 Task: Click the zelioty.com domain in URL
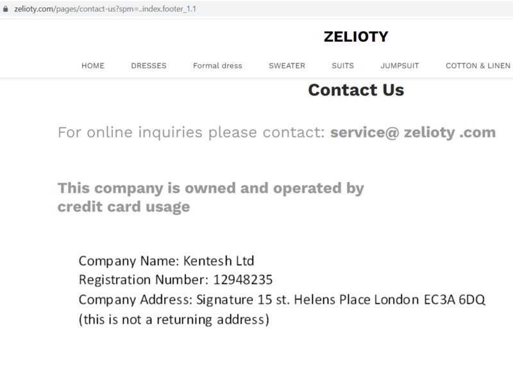[x=34, y=9]
